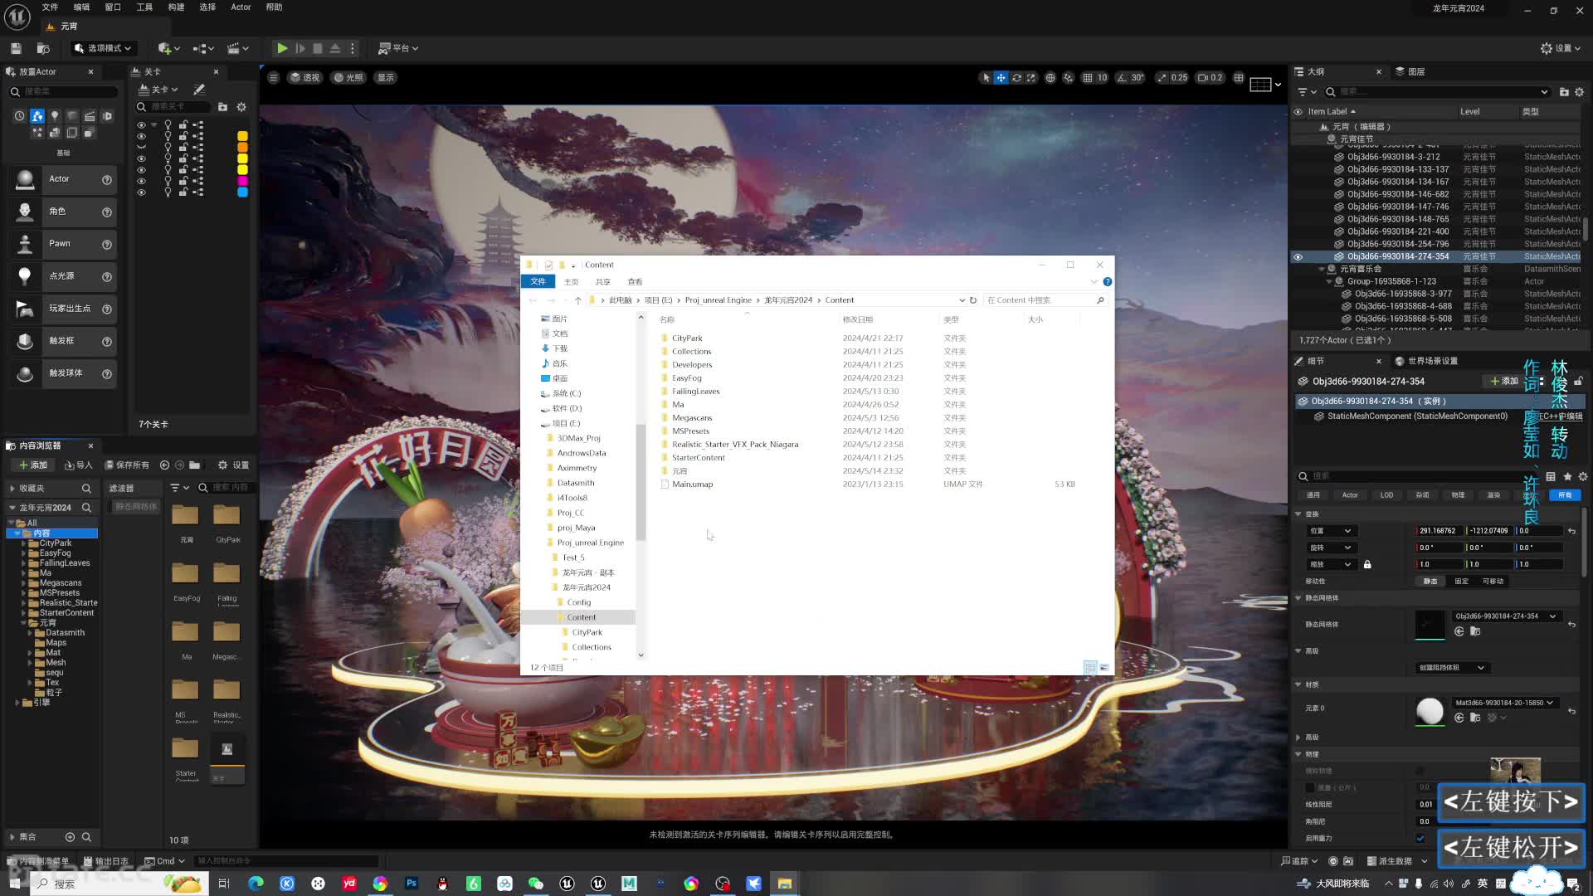Open Levels panel settings gear
This screenshot has height=896, width=1593.
point(241,107)
